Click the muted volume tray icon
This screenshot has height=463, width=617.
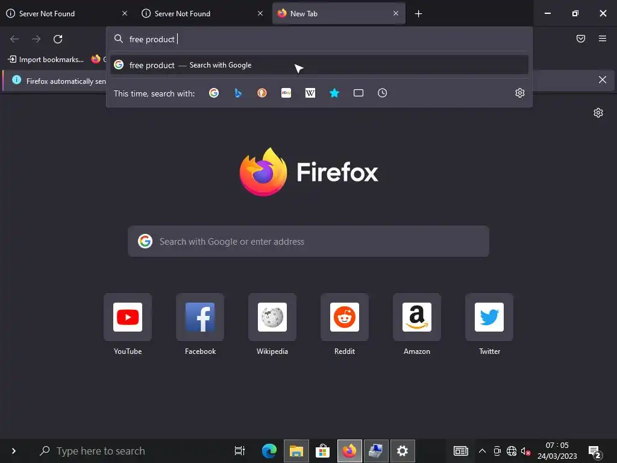525,451
